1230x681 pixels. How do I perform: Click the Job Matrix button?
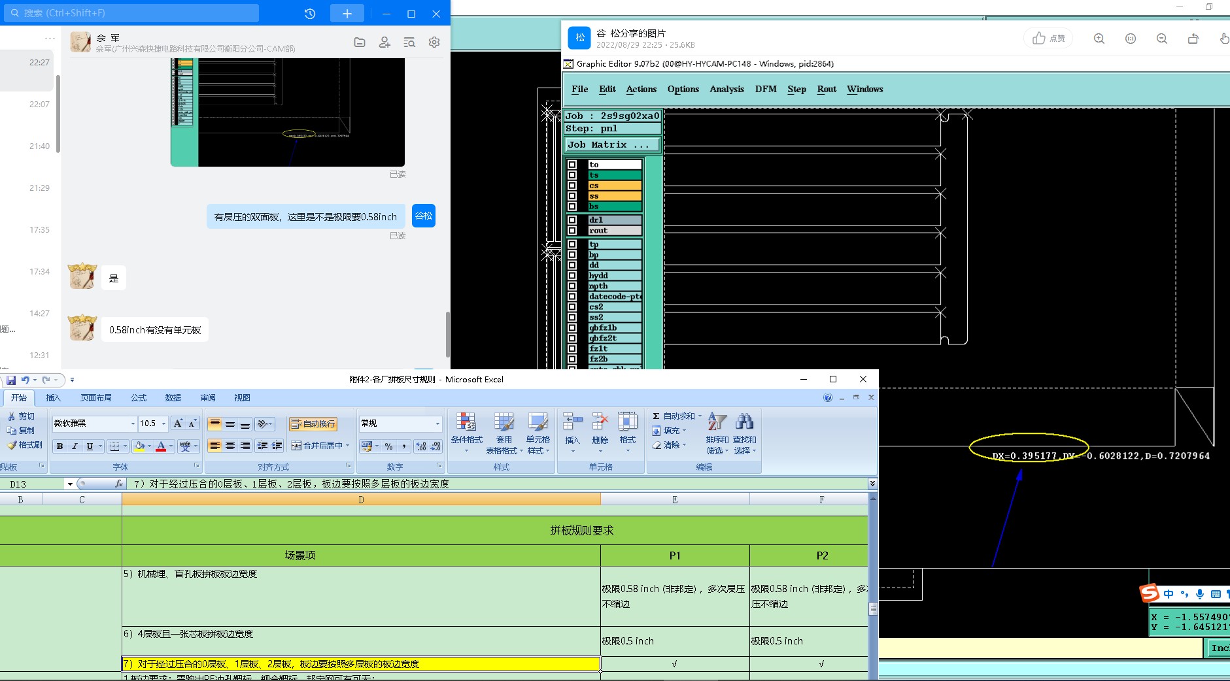(x=613, y=144)
